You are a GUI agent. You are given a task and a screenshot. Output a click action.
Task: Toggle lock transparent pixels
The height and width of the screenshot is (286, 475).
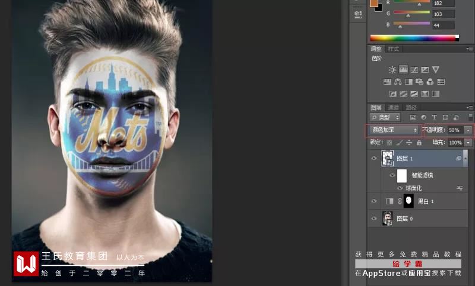pos(389,143)
